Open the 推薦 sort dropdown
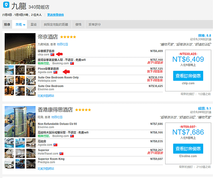 coord(19,24)
